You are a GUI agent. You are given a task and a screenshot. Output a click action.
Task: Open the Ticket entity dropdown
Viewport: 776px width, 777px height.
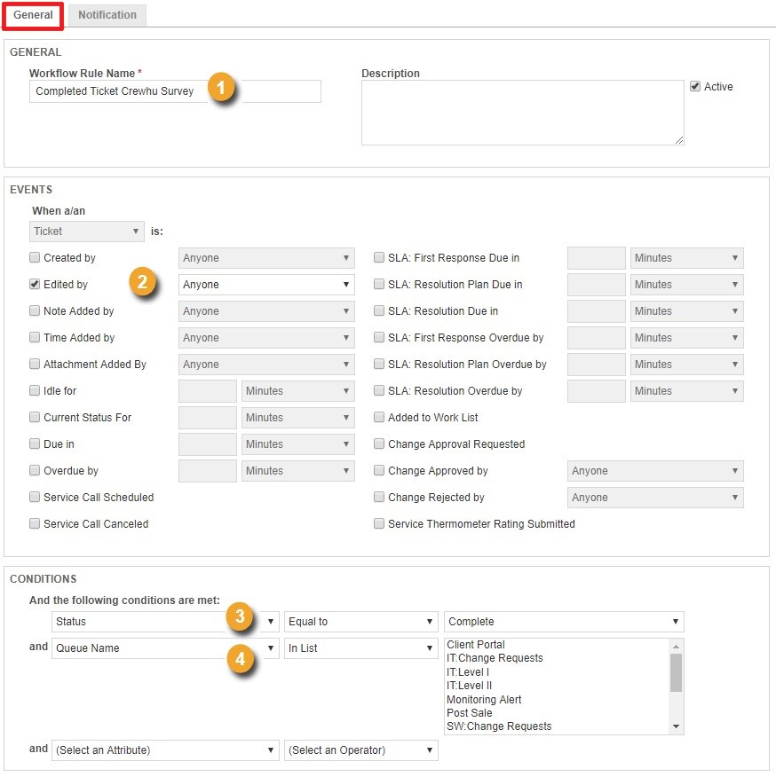click(87, 232)
